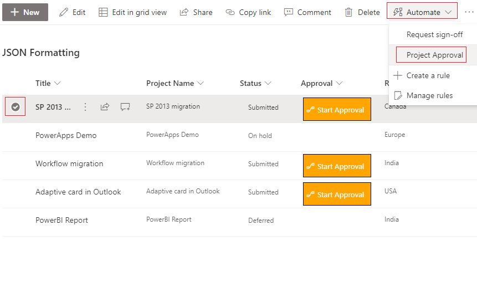This screenshot has height=302, width=477.
Task: Deselect the SP 2013 row checkmark
Action: pyautogui.click(x=15, y=107)
